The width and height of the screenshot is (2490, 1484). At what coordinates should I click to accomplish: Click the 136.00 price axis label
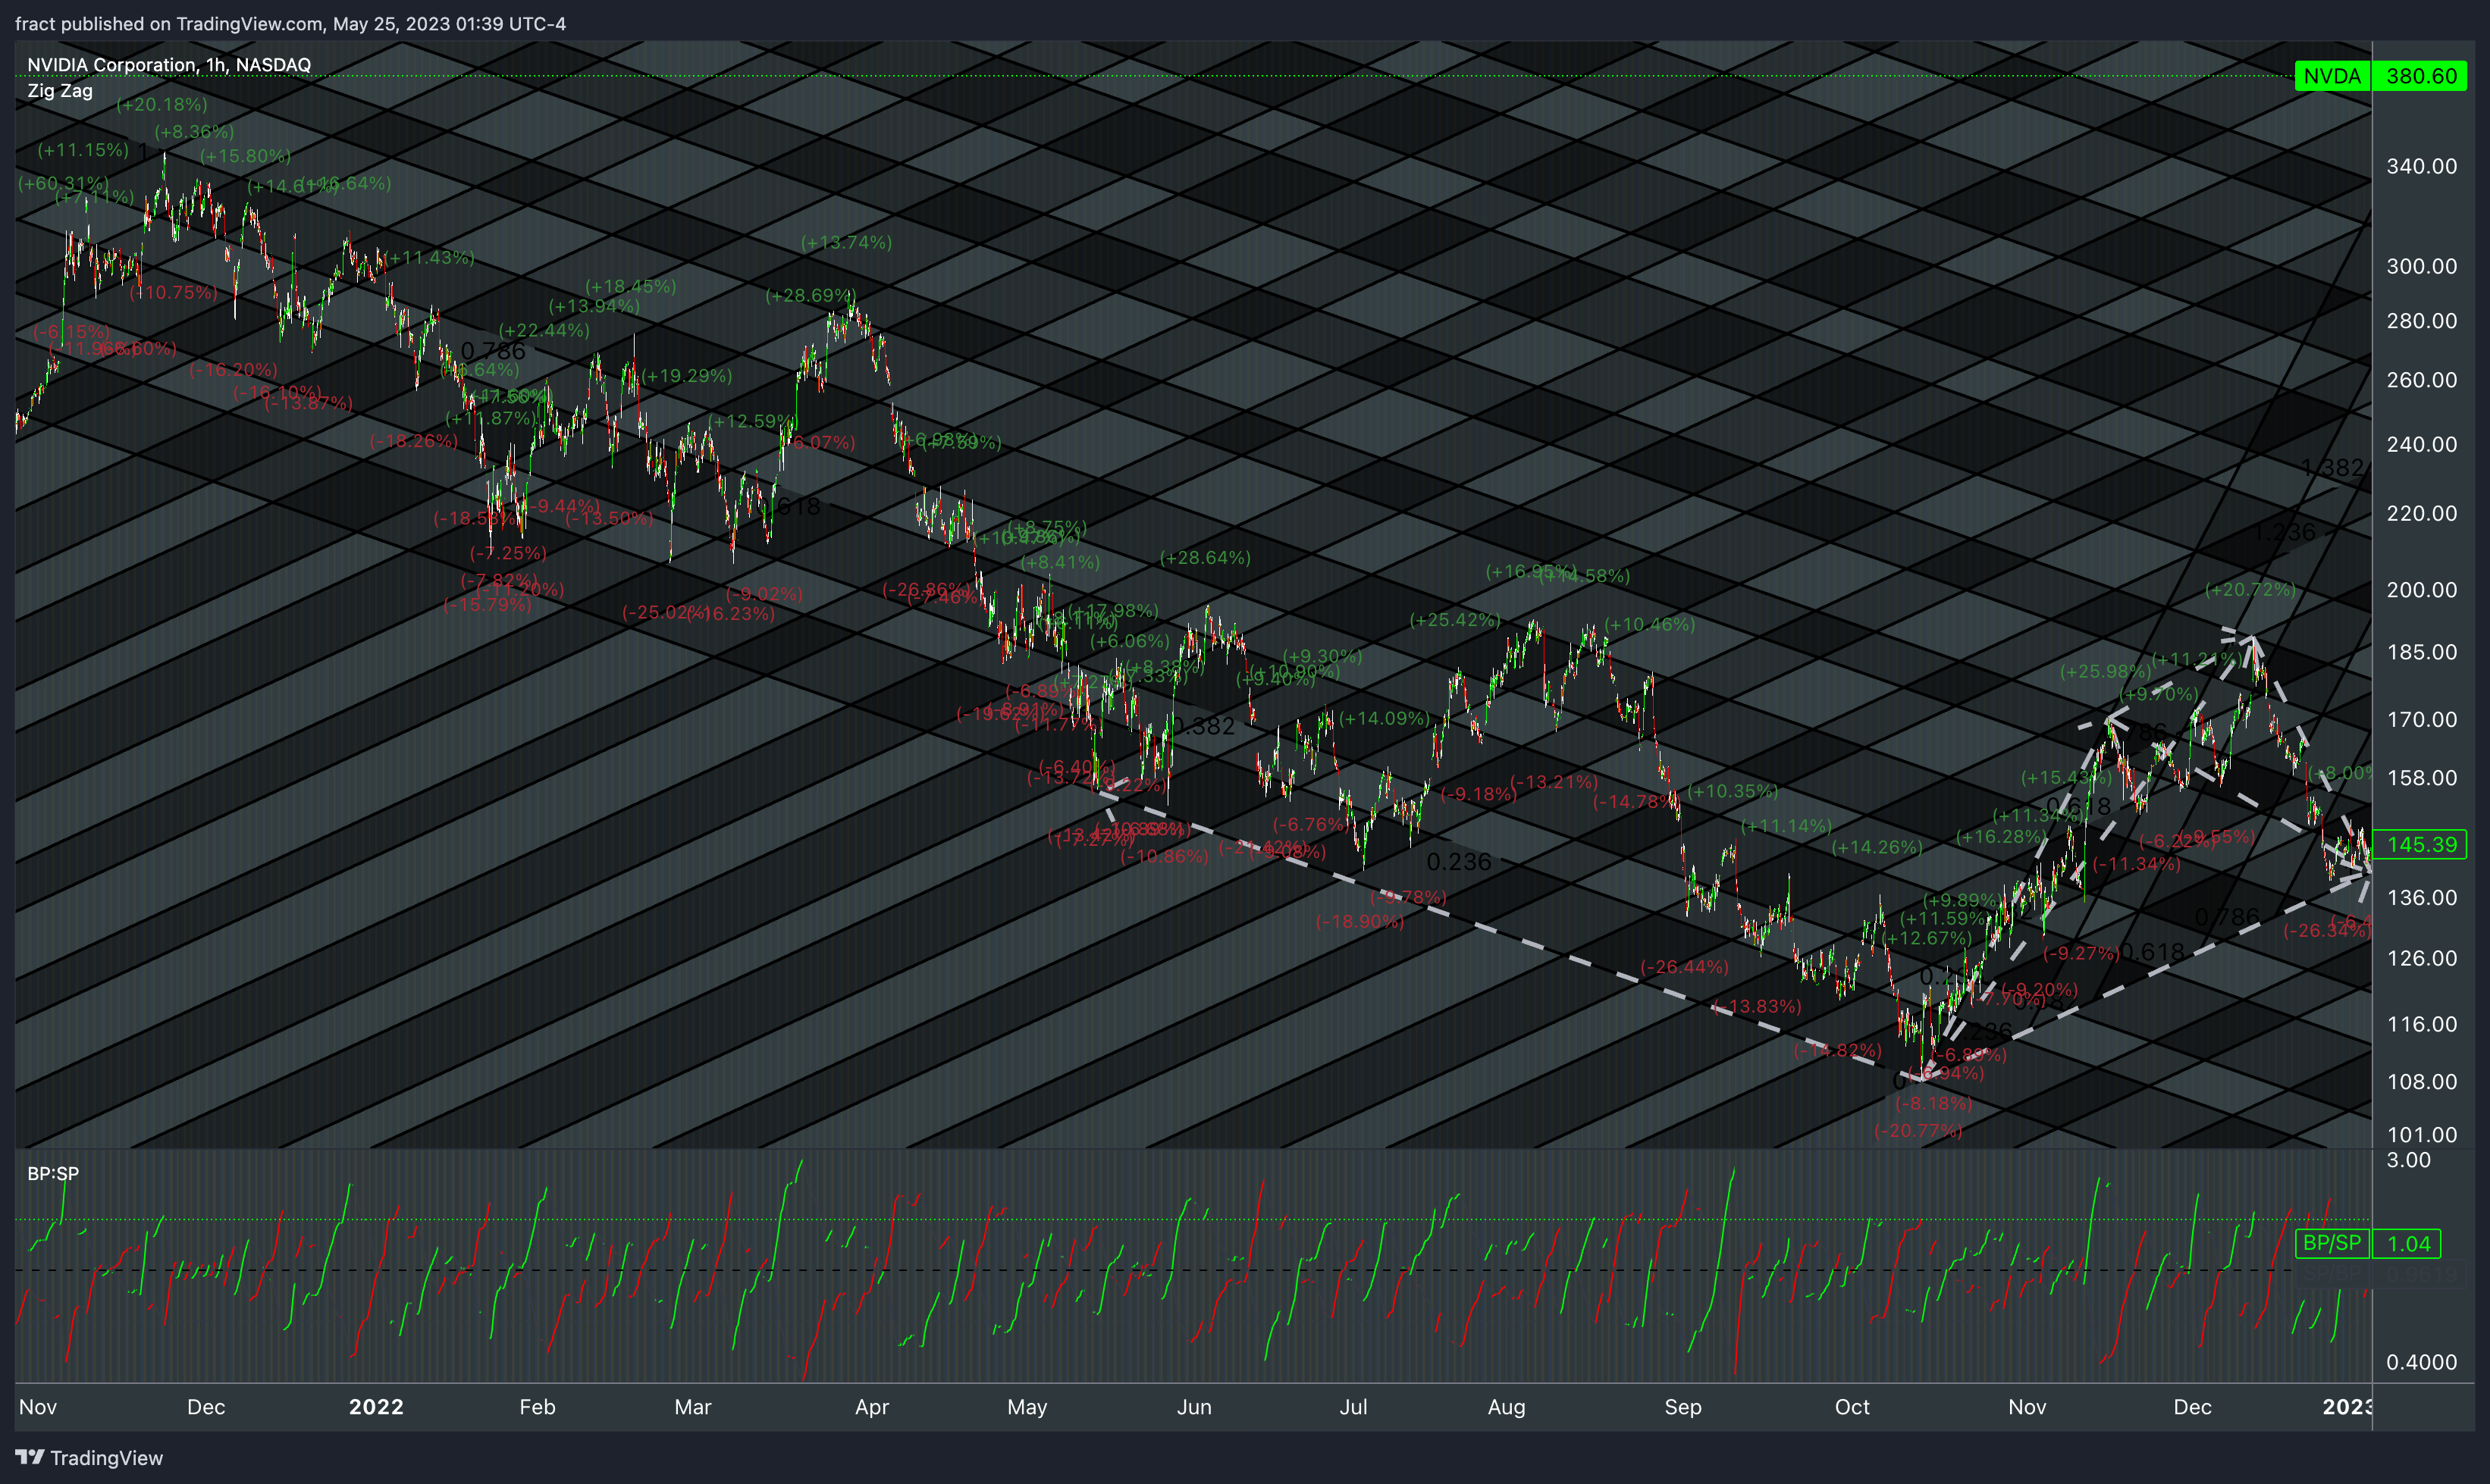coord(2421,898)
